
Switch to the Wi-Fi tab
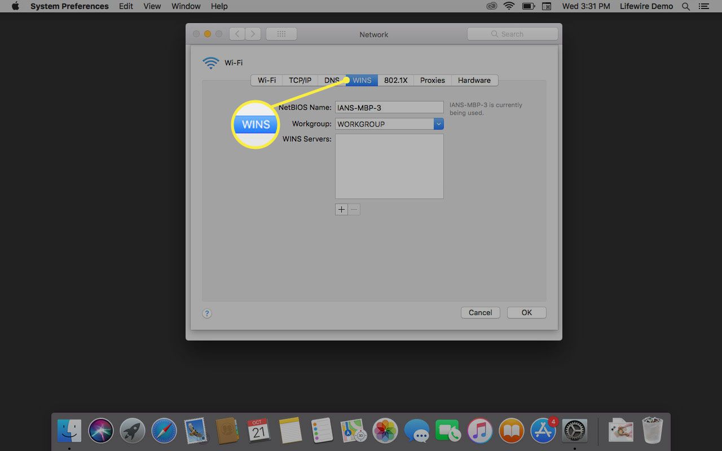(267, 80)
